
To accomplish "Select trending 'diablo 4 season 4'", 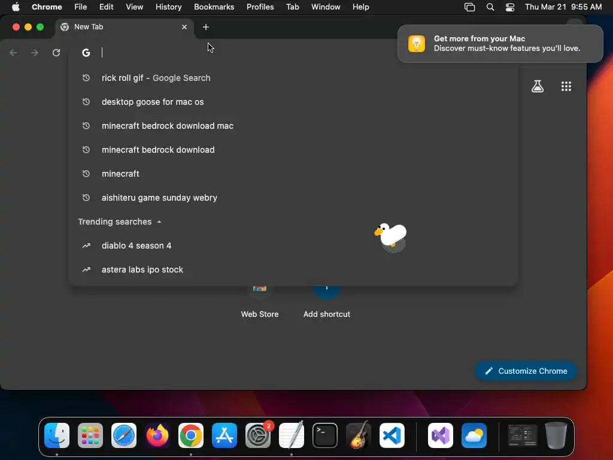I will click(293, 246).
